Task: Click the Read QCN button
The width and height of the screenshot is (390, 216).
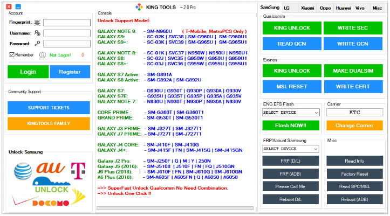Action: click(x=292, y=44)
